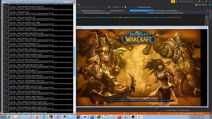The height and width of the screenshot is (119, 212).
Task: Open Skype from the taskbar
Action: (x=44, y=117)
